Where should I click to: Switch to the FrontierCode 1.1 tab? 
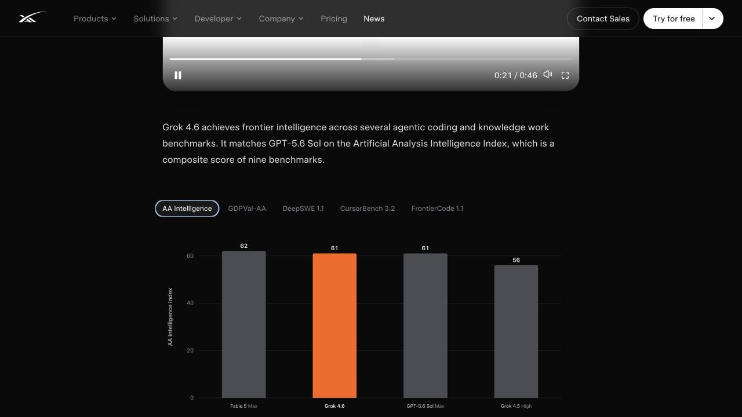coord(437,209)
